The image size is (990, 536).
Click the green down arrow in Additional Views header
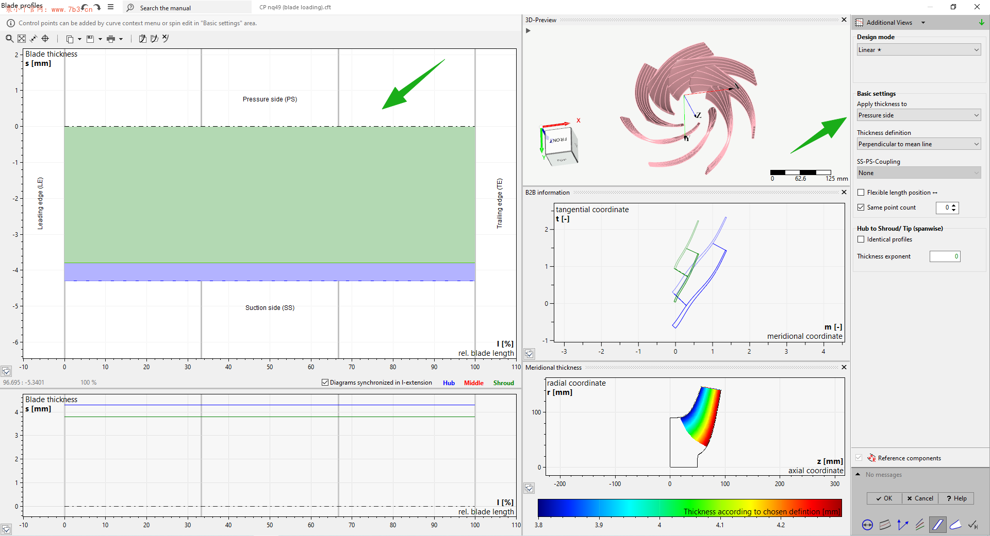[981, 23]
